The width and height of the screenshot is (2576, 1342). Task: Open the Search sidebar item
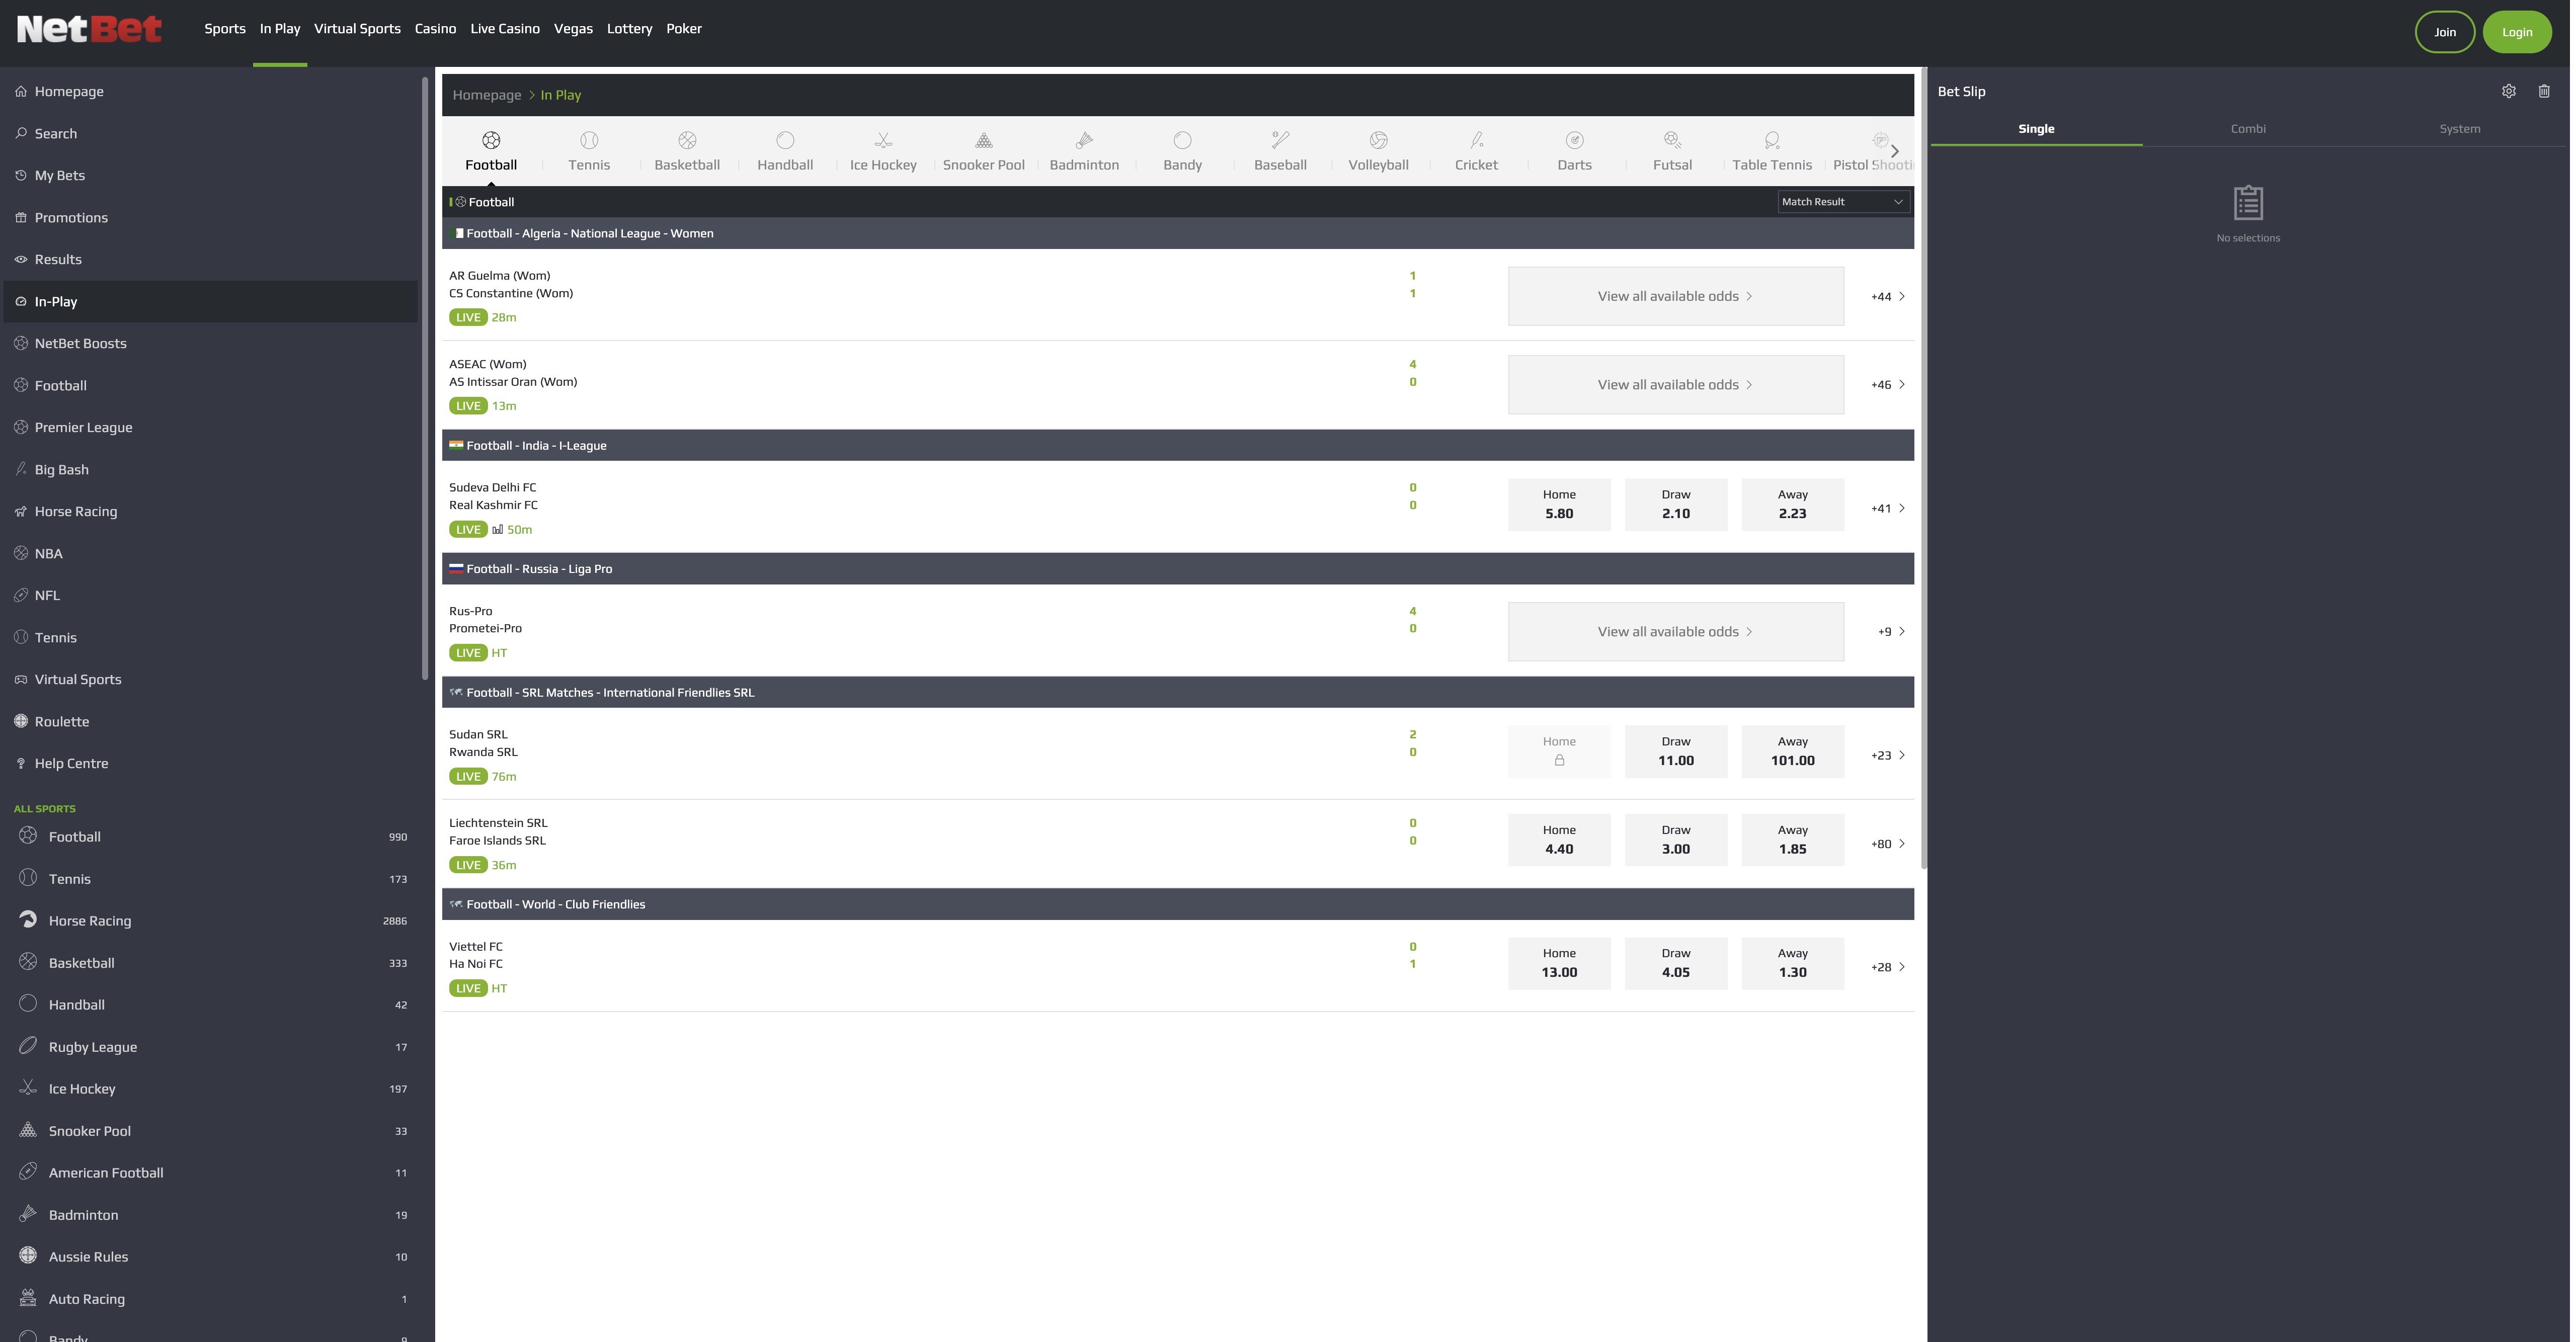click(55, 132)
